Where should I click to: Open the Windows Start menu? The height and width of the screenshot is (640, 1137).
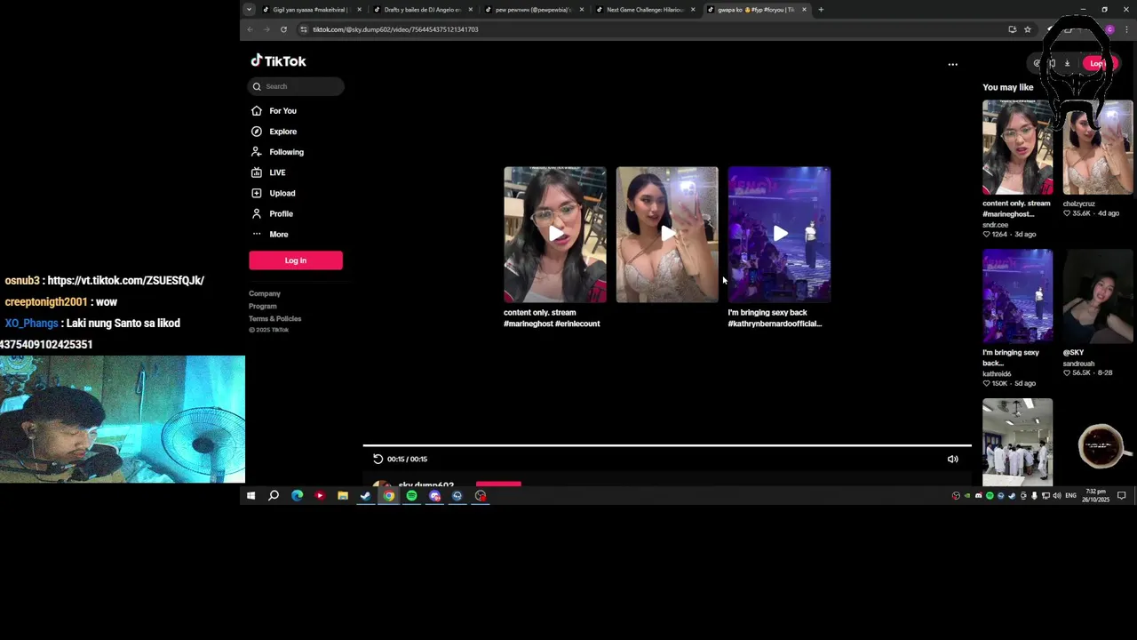250,496
